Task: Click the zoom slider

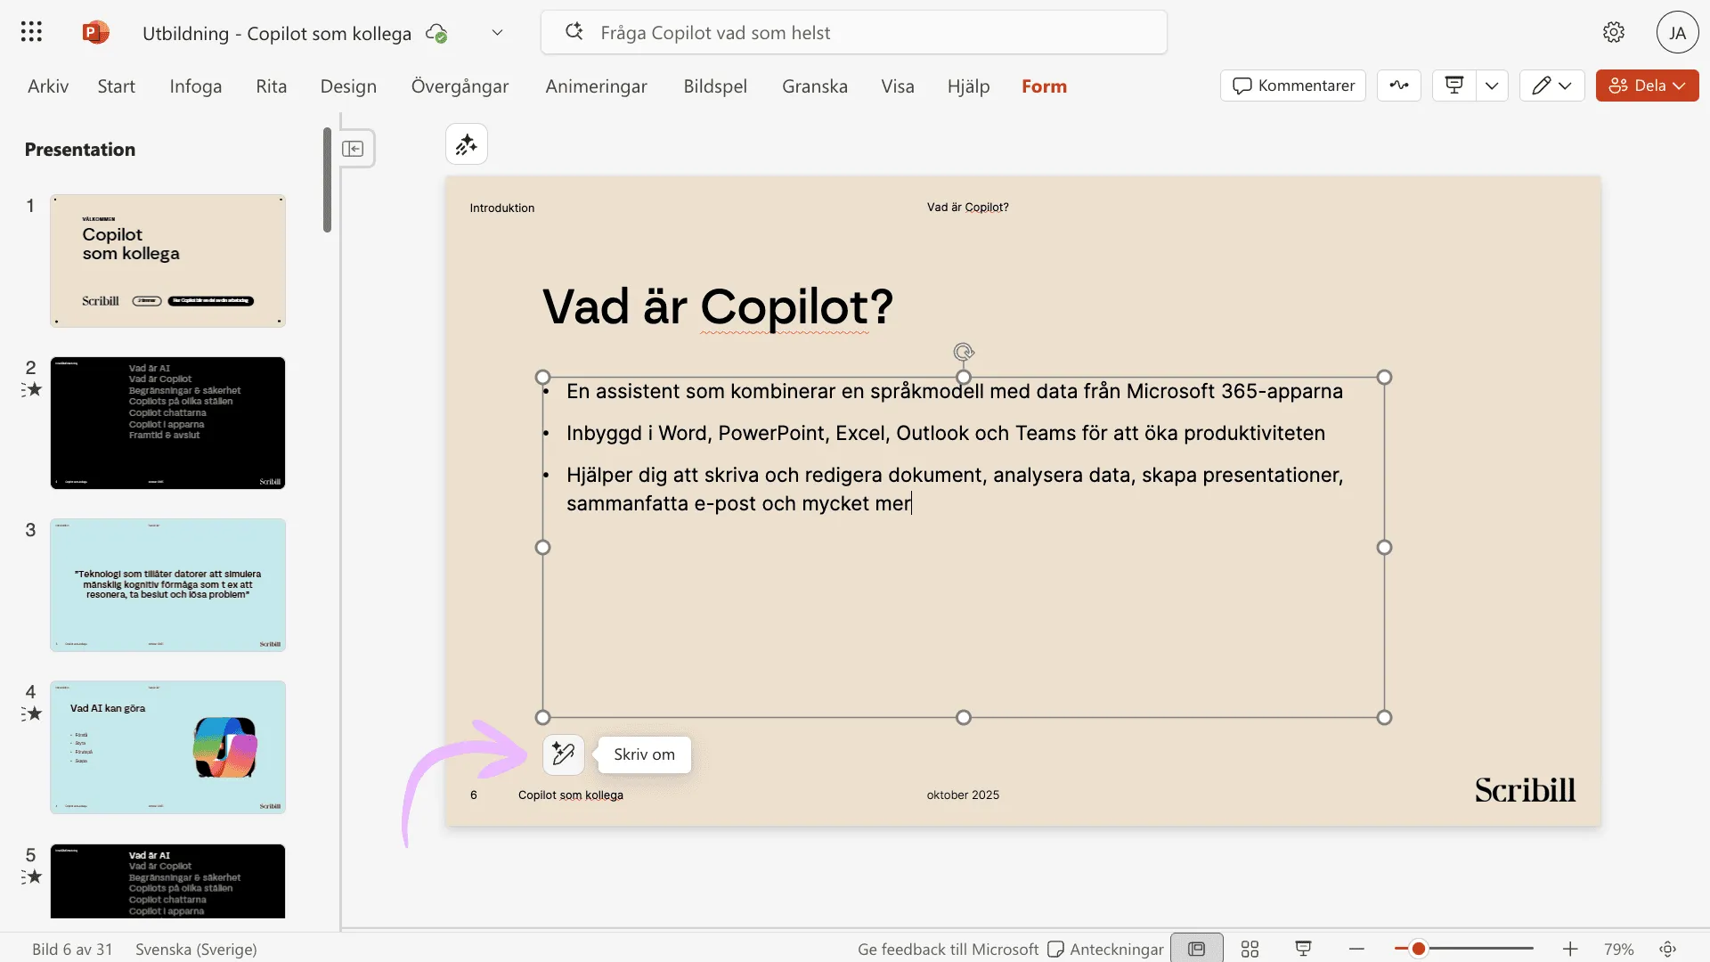Action: pyautogui.click(x=1463, y=949)
